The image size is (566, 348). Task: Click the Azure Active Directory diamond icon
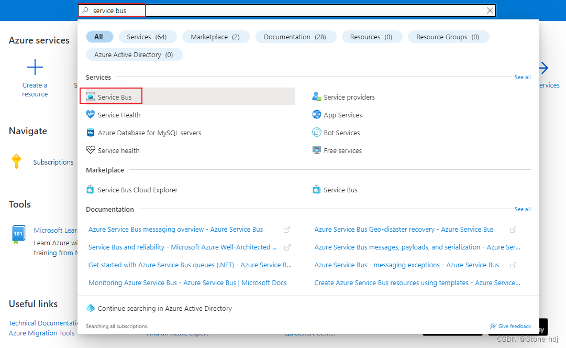pos(91,308)
